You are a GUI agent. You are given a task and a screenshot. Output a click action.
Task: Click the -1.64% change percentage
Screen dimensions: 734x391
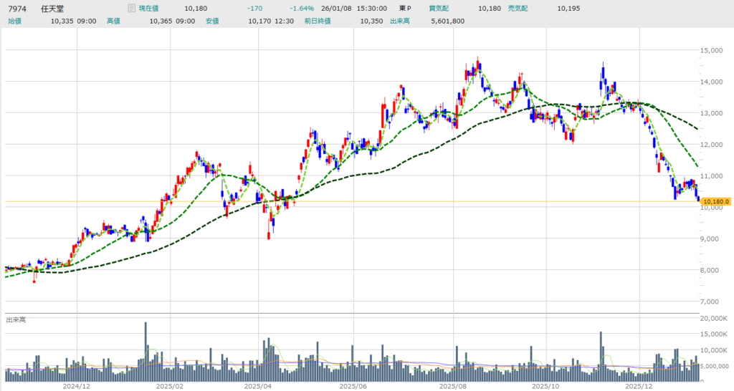pos(302,9)
